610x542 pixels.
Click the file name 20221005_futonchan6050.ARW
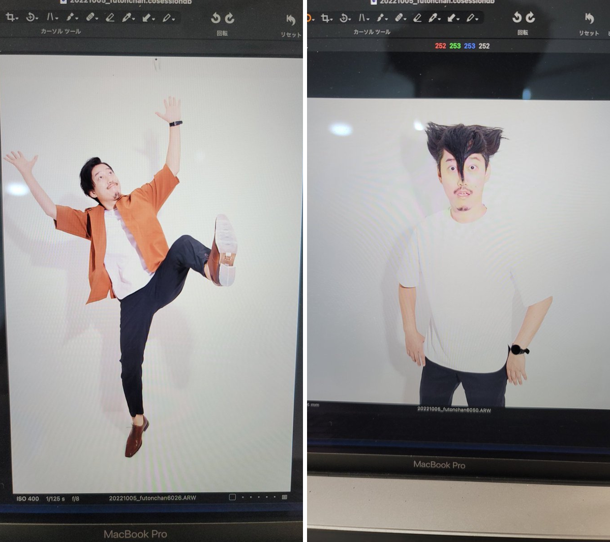[454, 409]
